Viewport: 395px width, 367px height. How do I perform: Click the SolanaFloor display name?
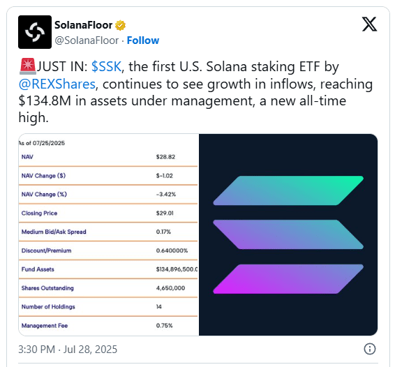click(83, 25)
